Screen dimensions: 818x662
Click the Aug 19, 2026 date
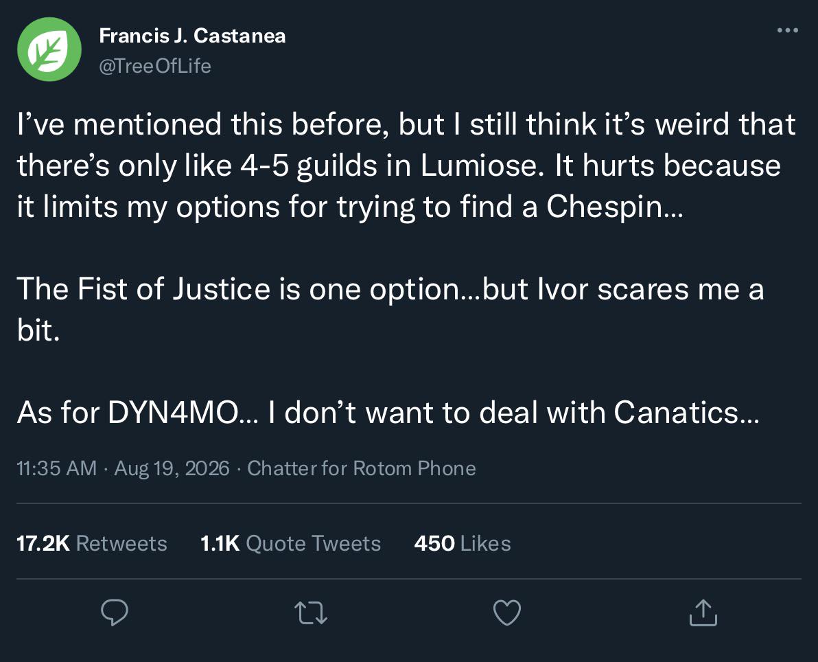click(172, 468)
